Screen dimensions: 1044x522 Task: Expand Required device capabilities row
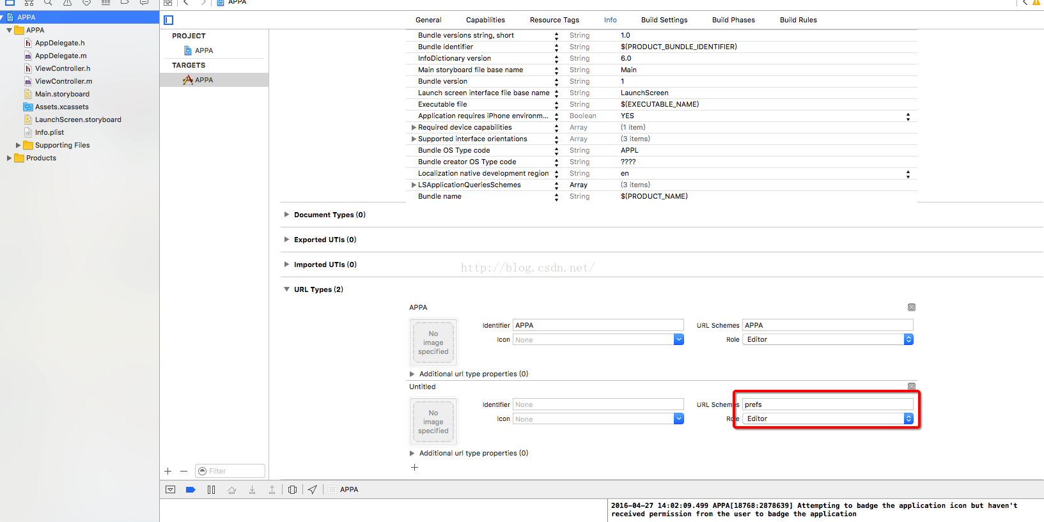coord(414,128)
